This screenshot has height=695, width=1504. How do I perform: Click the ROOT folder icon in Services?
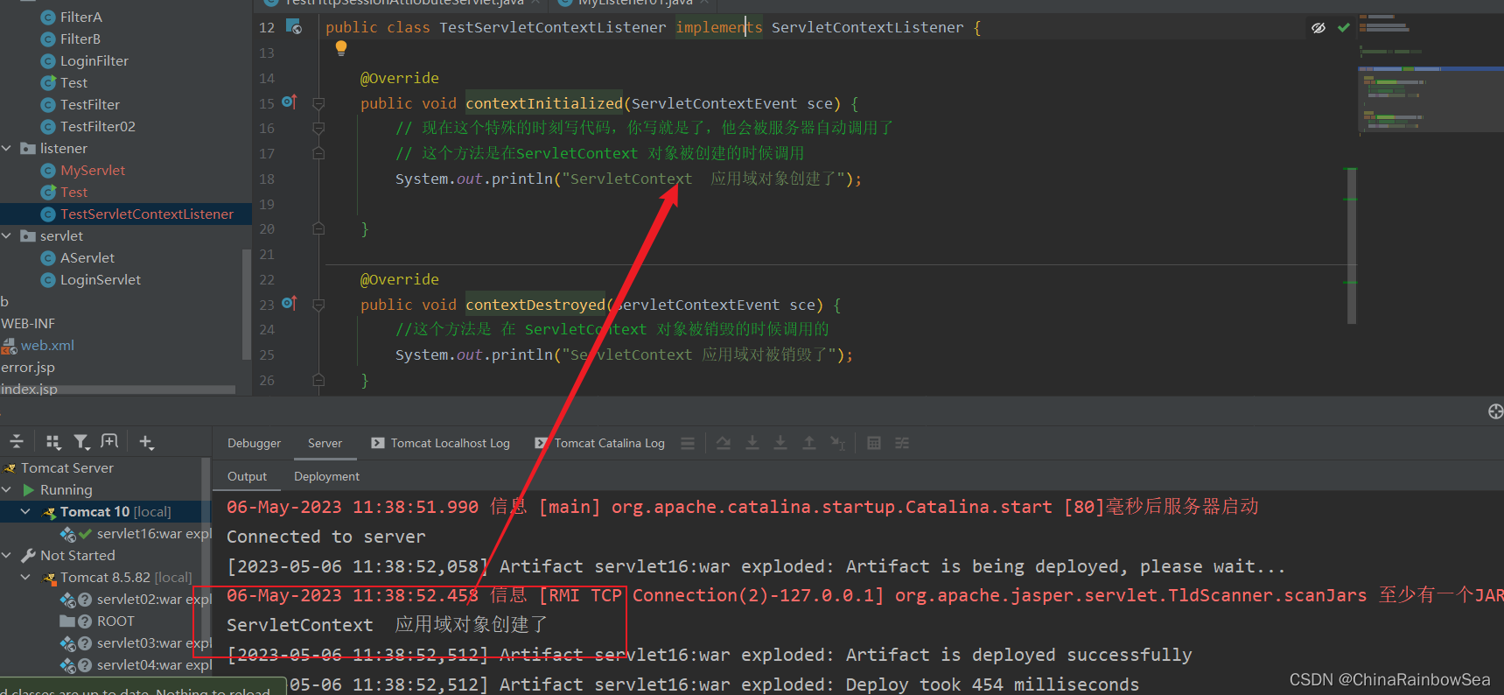66,621
